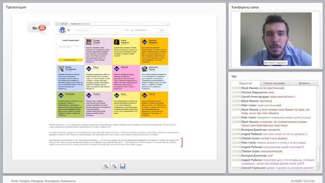Screen dimensions: 325x183
Task: Click the Дмитрий Сидорин name label on video
Action: [275, 63]
